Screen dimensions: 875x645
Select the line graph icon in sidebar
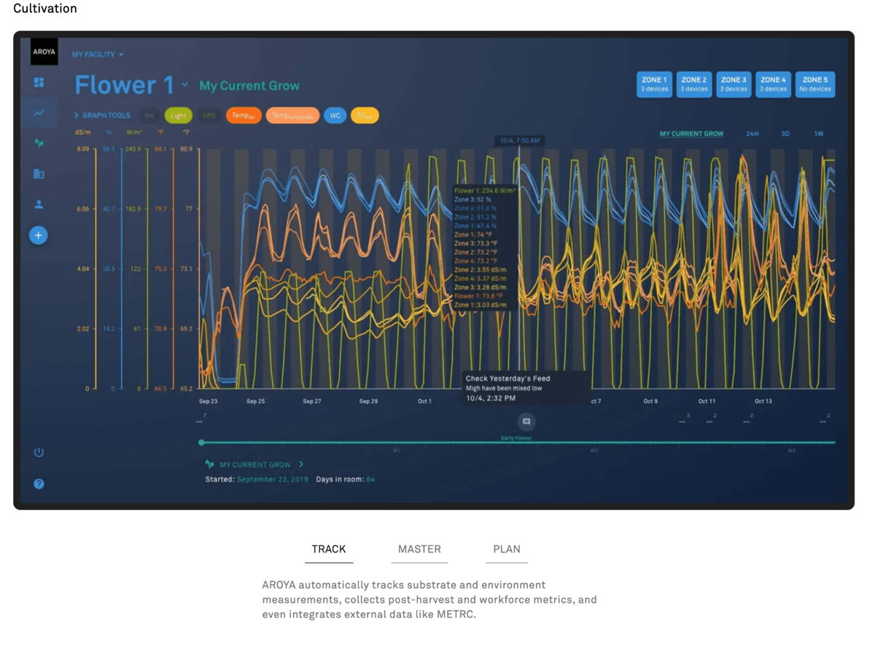point(39,112)
